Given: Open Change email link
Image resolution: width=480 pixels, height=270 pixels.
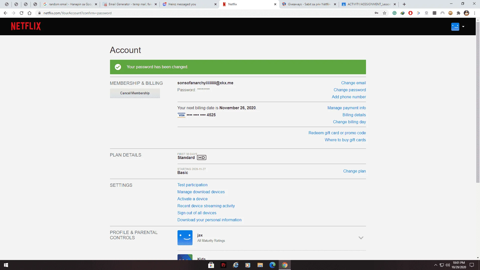Looking at the screenshot, I should 353,83.
